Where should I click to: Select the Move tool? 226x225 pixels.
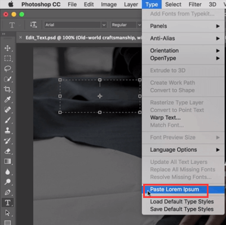point(7,48)
